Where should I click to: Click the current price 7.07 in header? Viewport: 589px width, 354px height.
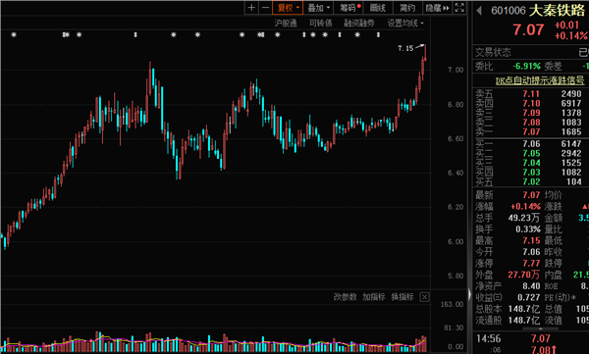coord(528,29)
